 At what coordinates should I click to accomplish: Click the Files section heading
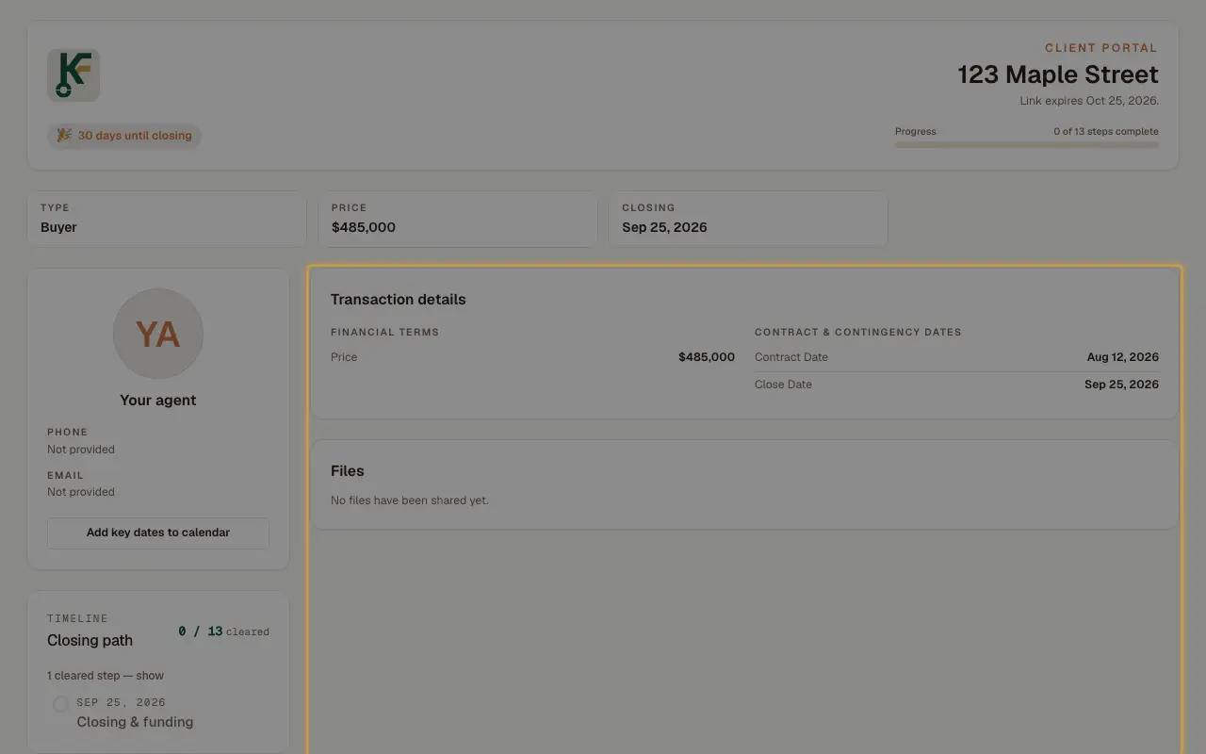pos(348,471)
